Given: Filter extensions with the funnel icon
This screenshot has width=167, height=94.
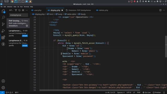Looking at the screenshot, I should pyautogui.click(x=16, y=10).
